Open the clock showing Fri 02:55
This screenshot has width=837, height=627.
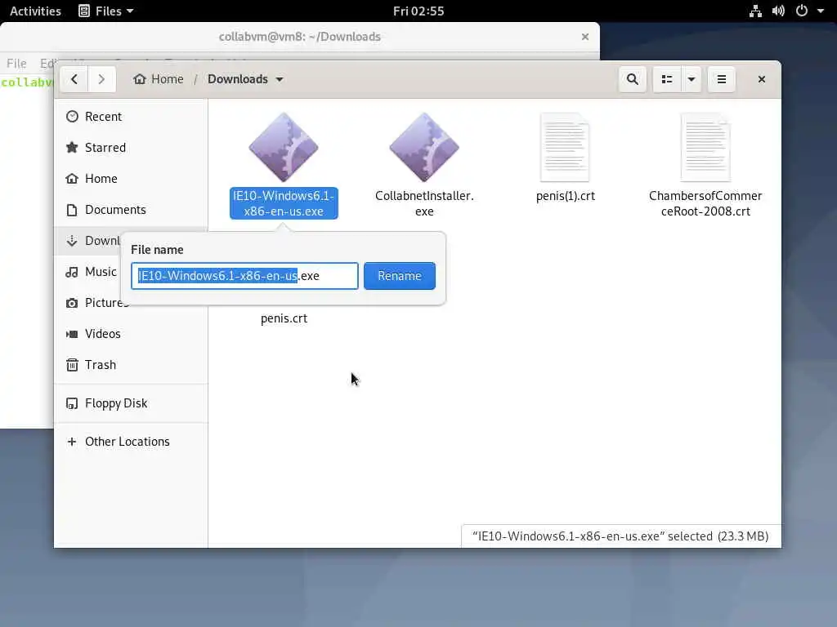point(418,11)
